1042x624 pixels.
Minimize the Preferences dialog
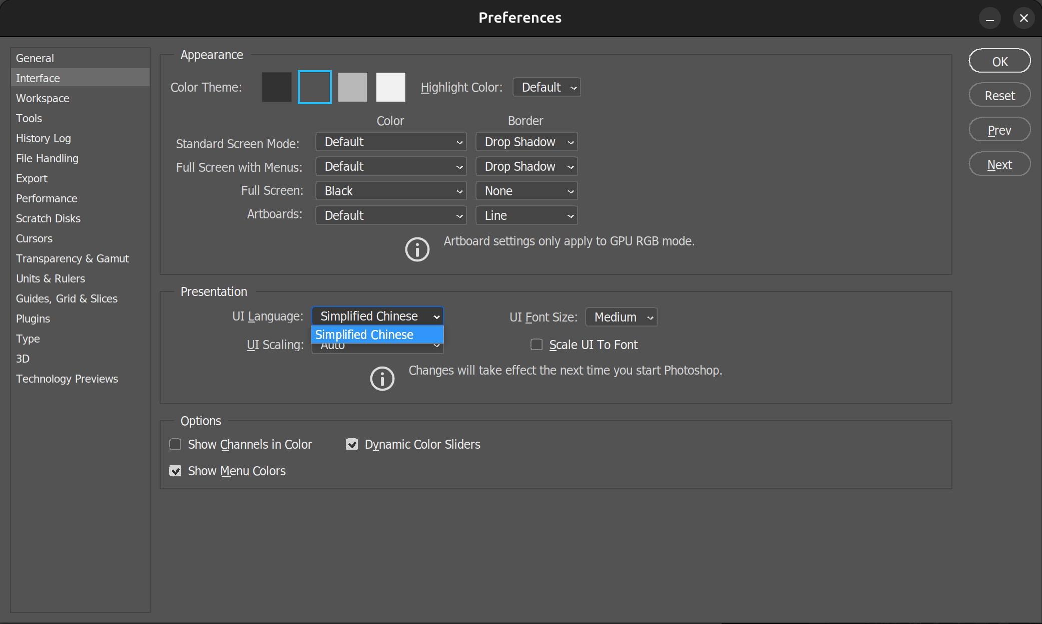pos(989,19)
